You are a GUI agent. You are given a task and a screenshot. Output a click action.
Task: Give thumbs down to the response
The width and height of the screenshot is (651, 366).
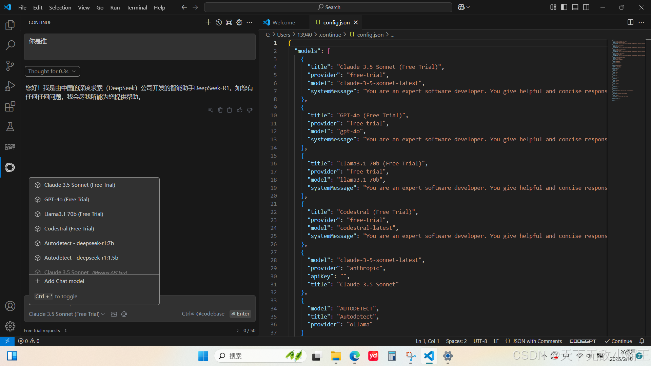pyautogui.click(x=250, y=110)
